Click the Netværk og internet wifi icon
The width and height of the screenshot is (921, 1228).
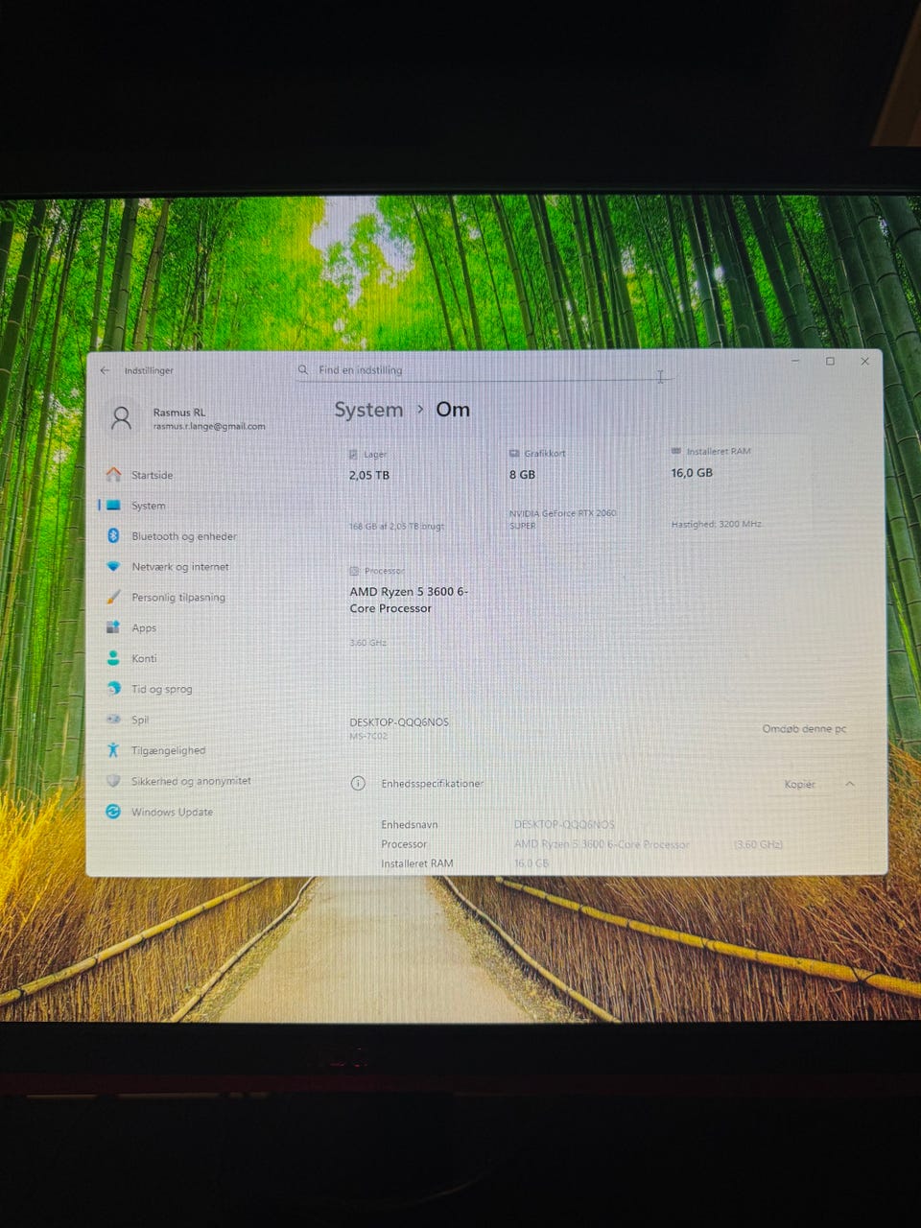pyautogui.click(x=113, y=566)
